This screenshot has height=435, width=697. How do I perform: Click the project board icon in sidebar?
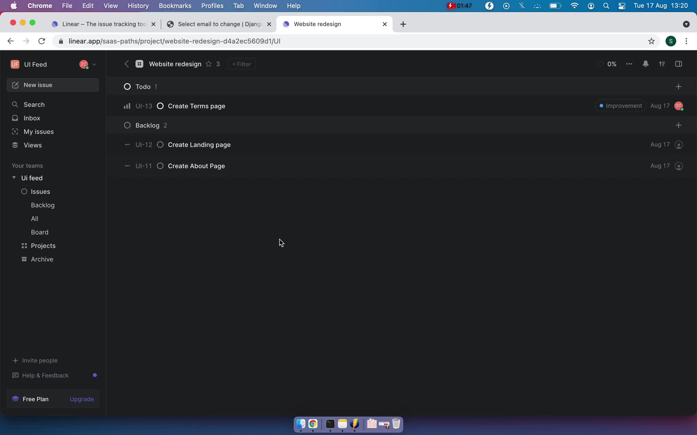point(24,245)
